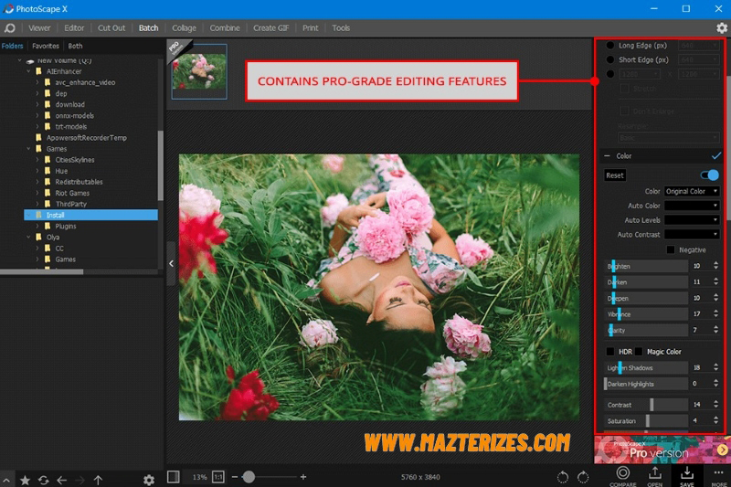
Task: Open folder panel settings gear
Action: (149, 480)
